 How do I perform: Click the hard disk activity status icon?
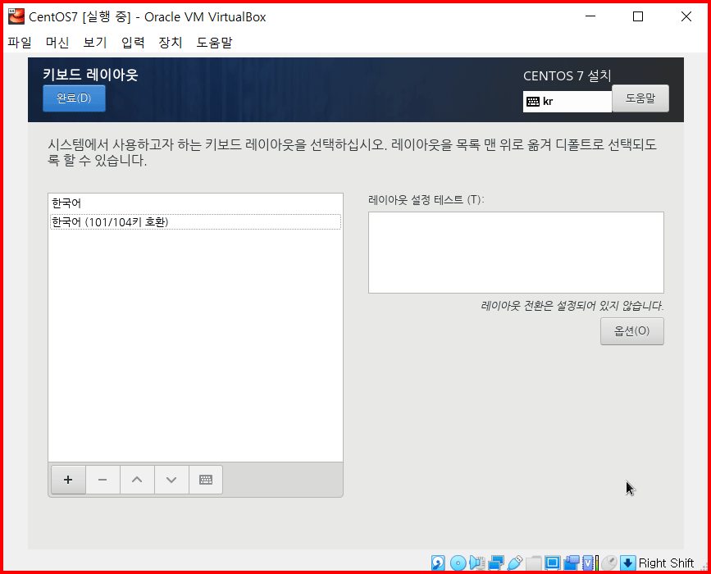click(x=438, y=563)
